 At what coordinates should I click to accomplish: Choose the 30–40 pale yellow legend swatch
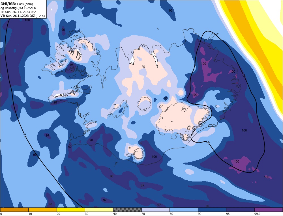[99, 210]
